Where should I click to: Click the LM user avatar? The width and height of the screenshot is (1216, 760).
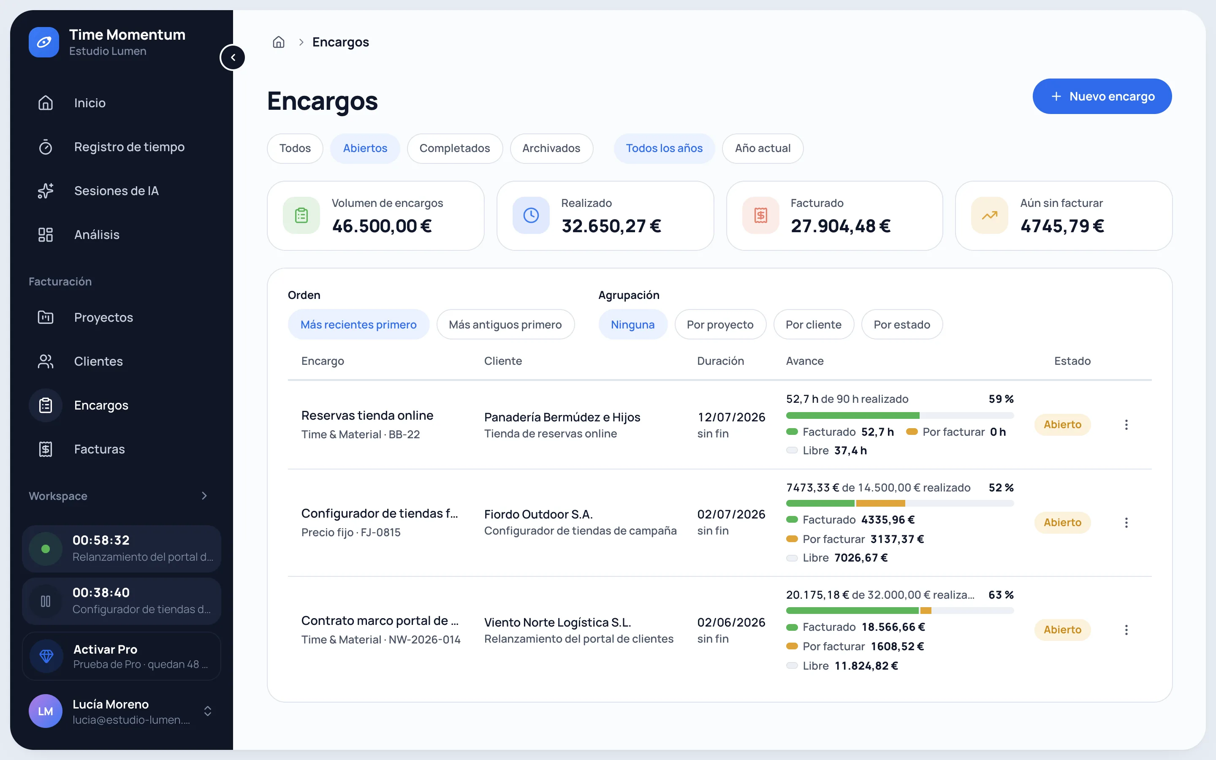46,711
